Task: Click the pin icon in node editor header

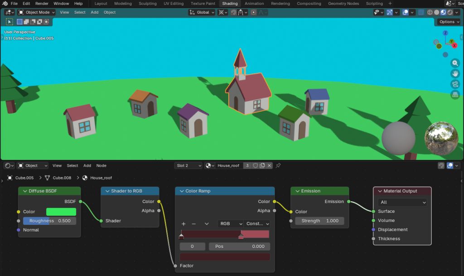Action: pyautogui.click(x=278, y=165)
